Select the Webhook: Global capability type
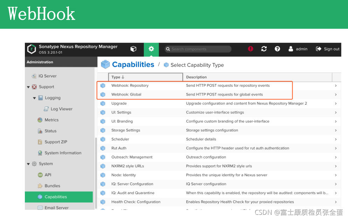 (126, 94)
